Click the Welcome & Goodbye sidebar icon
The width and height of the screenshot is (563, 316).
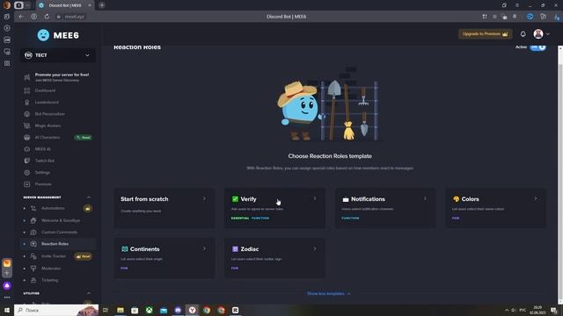[33, 220]
